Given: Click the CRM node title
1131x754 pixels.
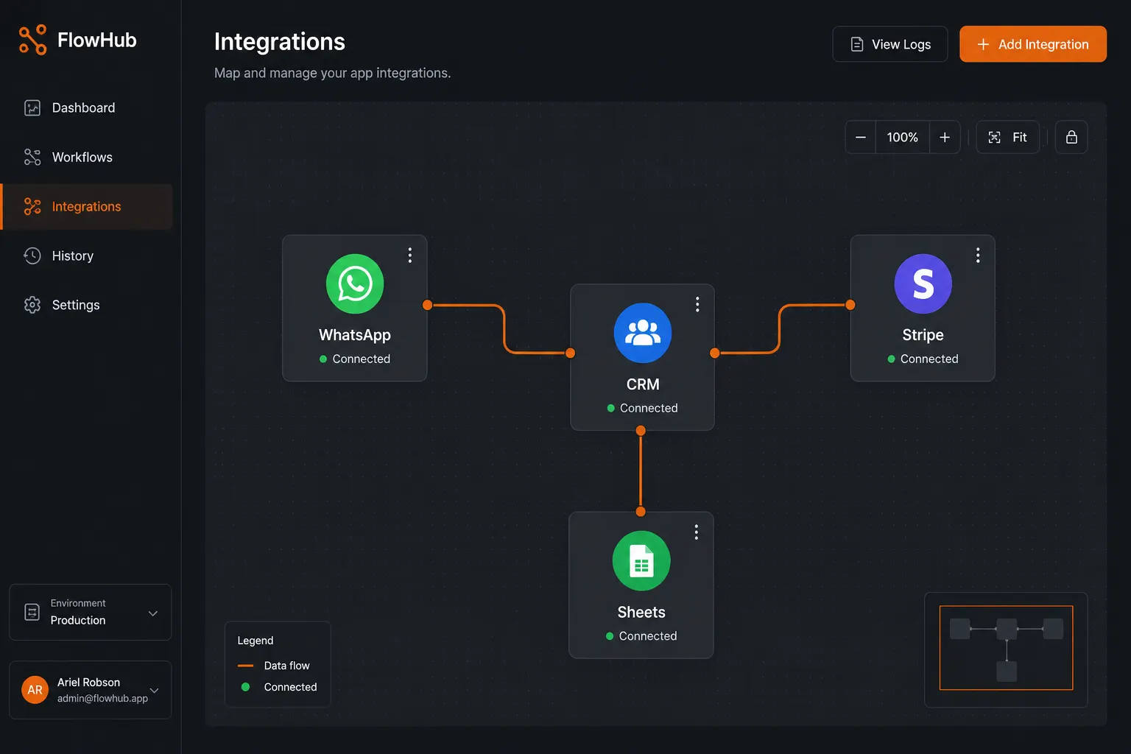Looking at the screenshot, I should pyautogui.click(x=643, y=384).
